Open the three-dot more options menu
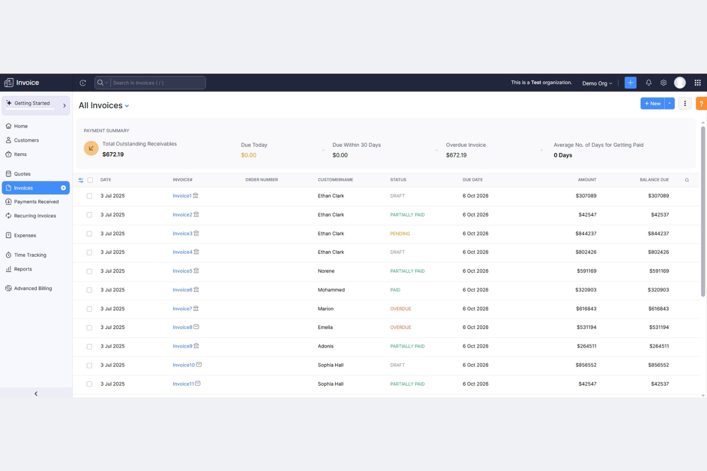 pos(685,103)
